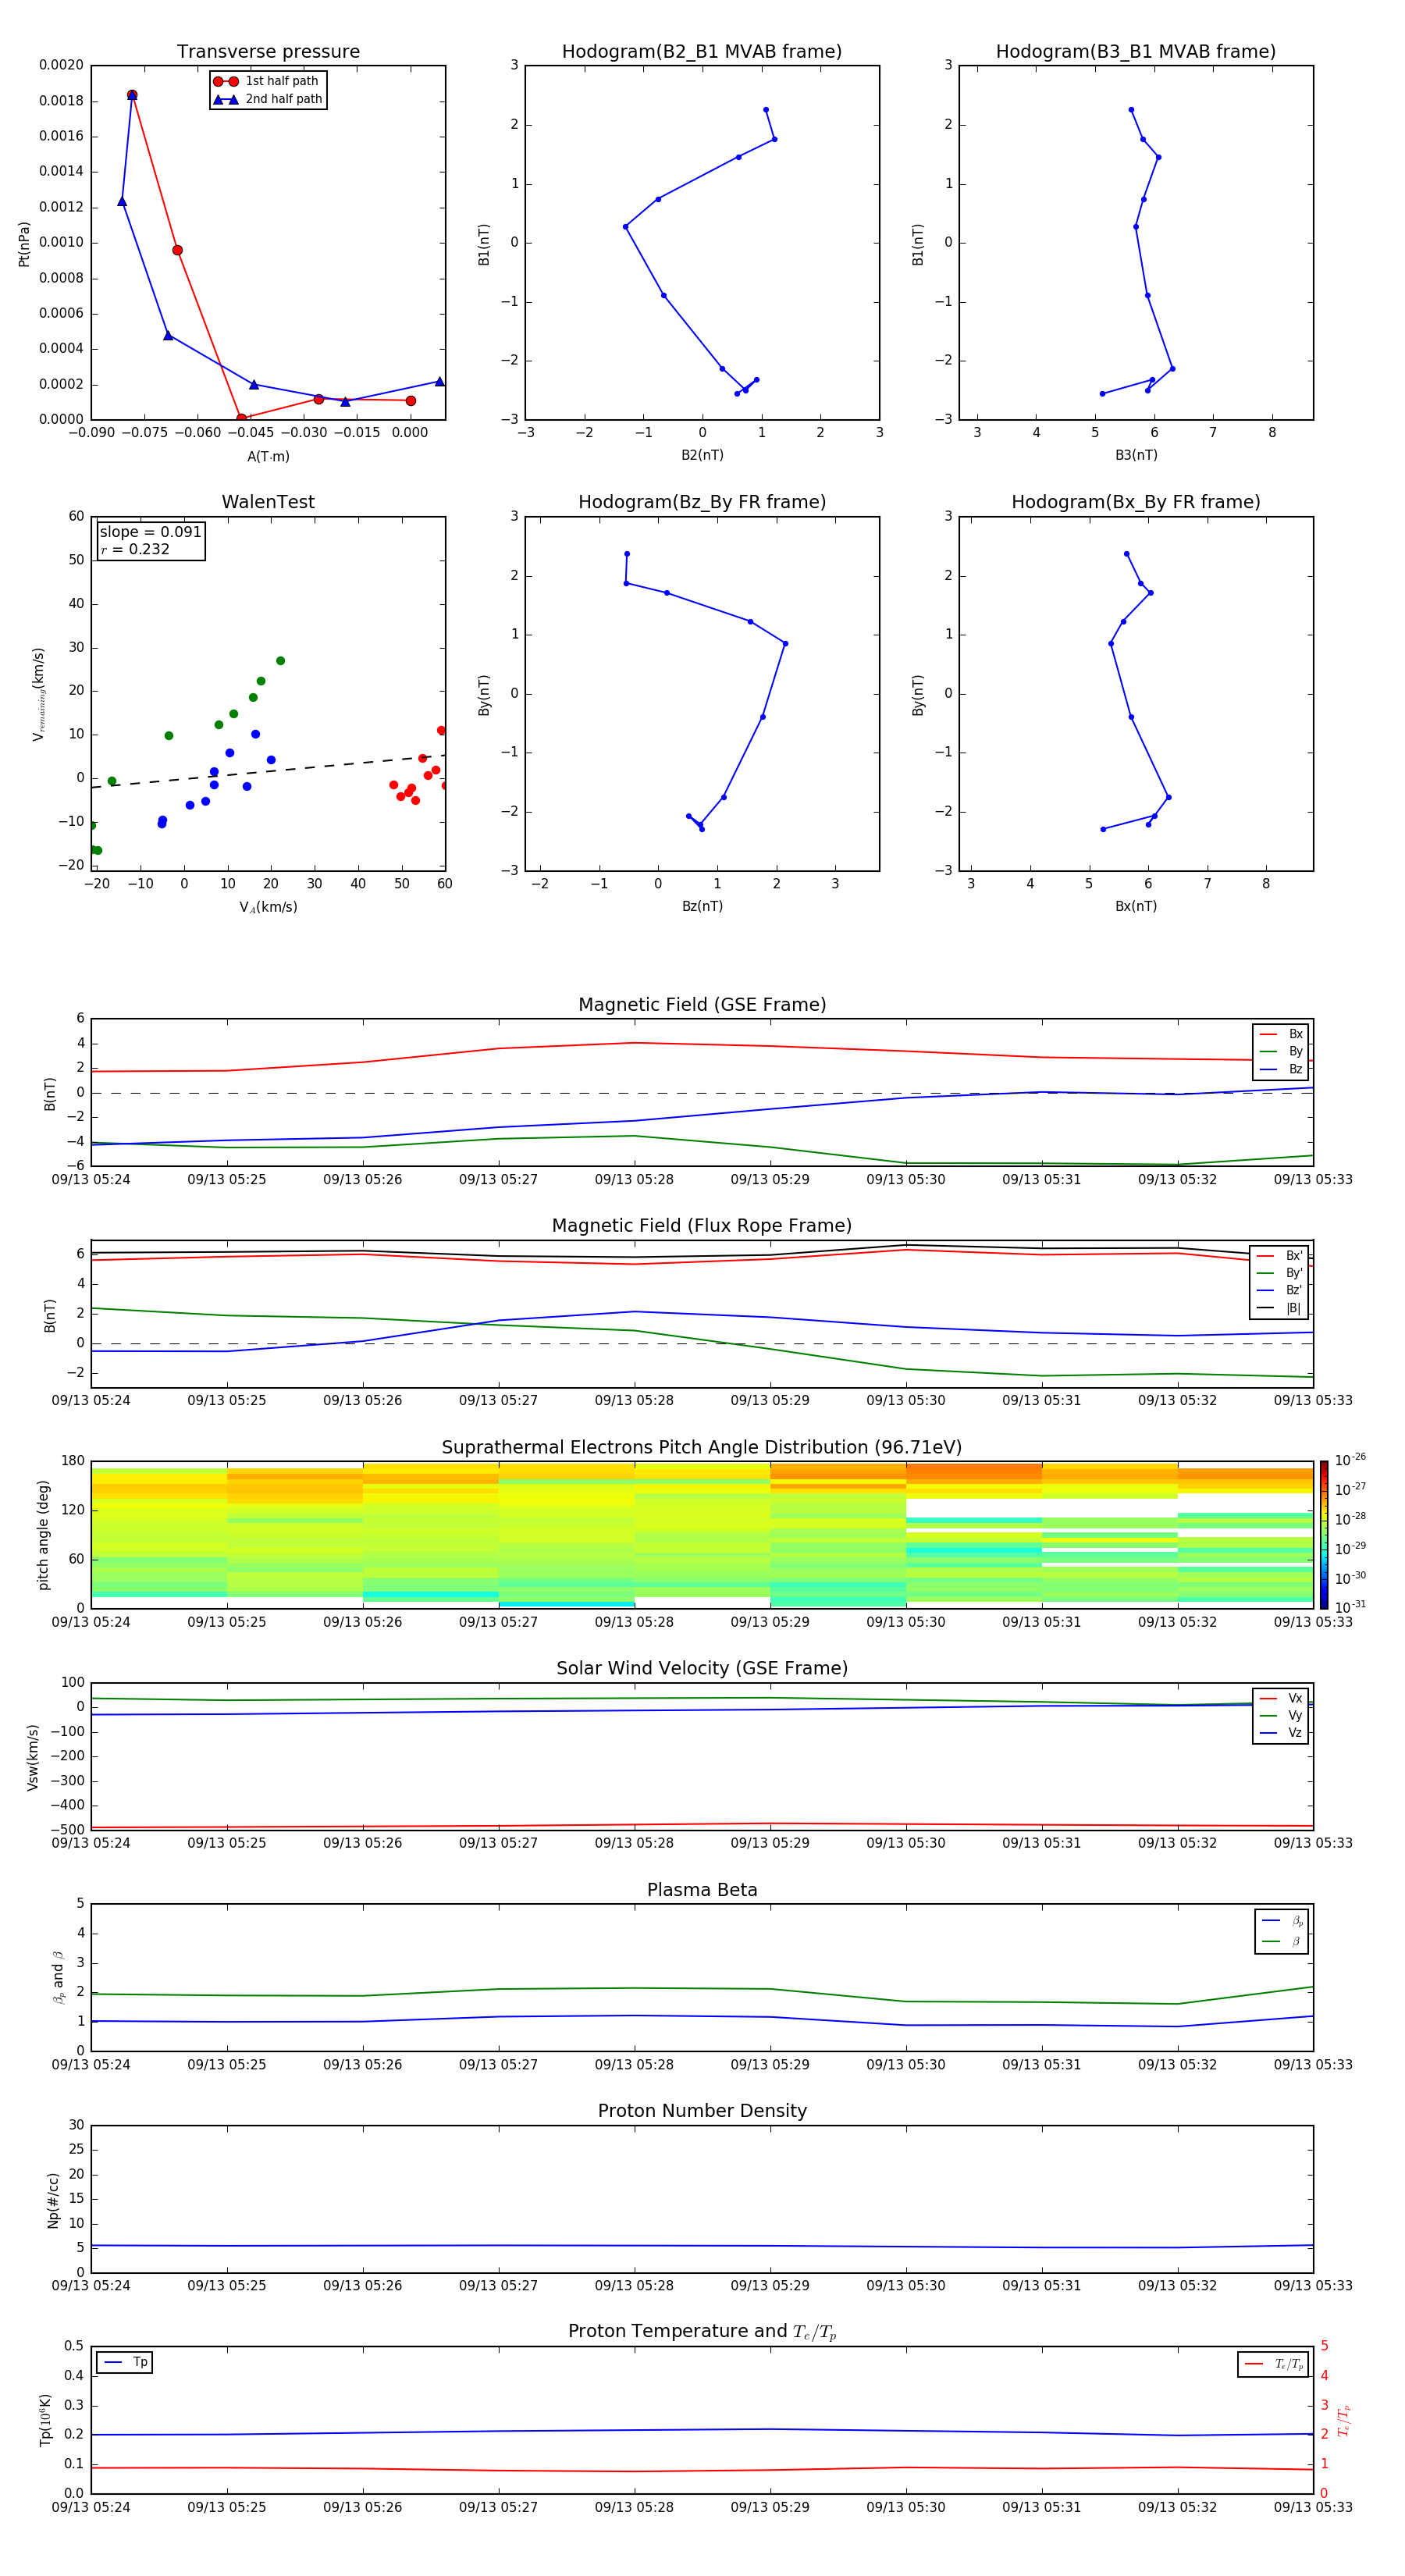Click 'By' legend entry in GSE magnetic field
This screenshot has height=2576, width=1405.
point(1281,1051)
